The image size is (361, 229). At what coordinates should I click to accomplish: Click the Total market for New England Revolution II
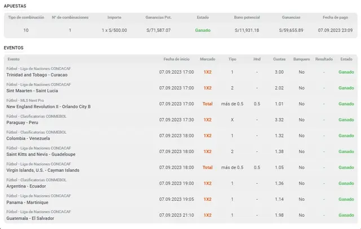208,104
